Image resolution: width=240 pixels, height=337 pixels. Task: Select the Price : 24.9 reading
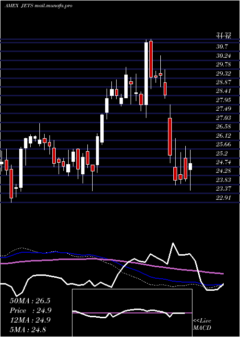(30, 311)
